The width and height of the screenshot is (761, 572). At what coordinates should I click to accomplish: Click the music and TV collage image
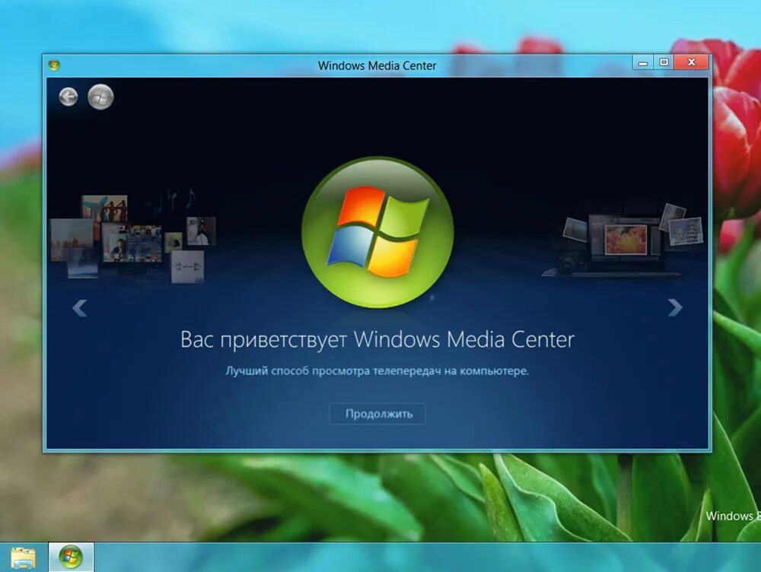(132, 237)
